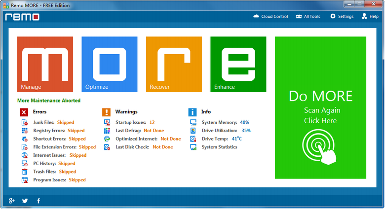Open the Optimize tile

tap(109, 64)
